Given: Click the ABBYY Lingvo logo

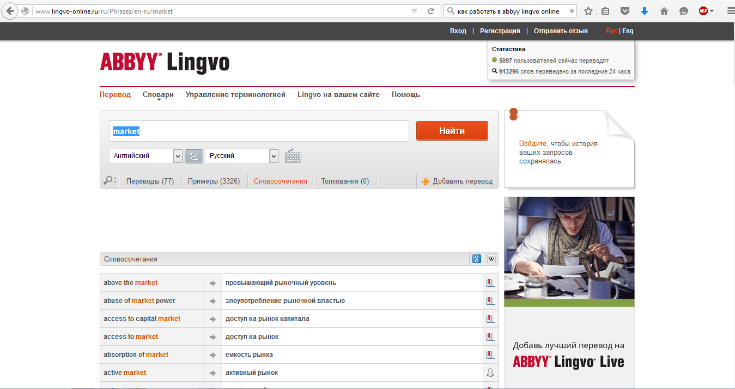Looking at the screenshot, I should point(165,62).
